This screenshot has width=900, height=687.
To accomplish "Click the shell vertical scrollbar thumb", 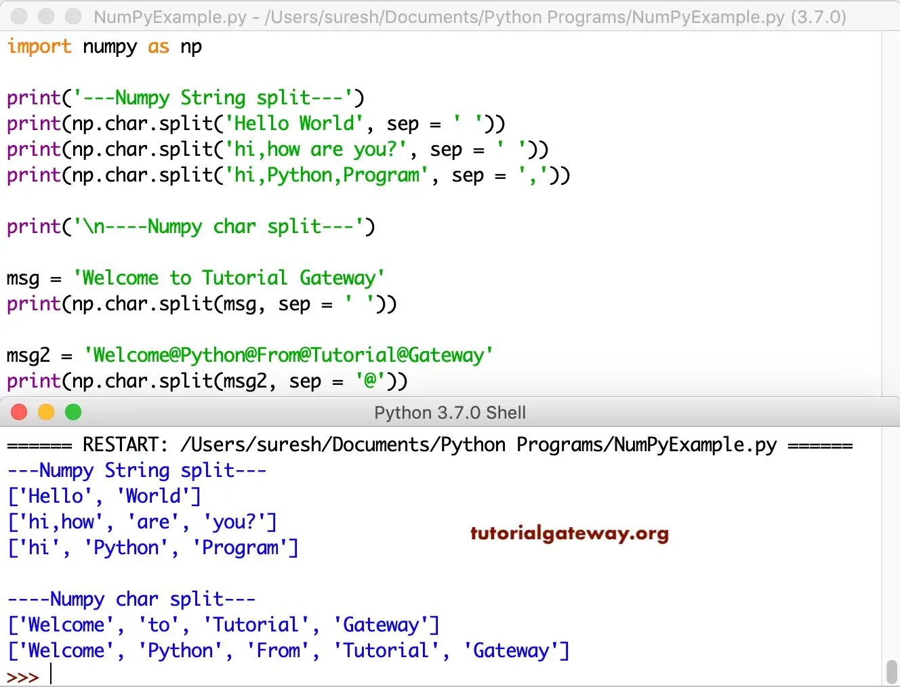I will pyautogui.click(x=892, y=671).
